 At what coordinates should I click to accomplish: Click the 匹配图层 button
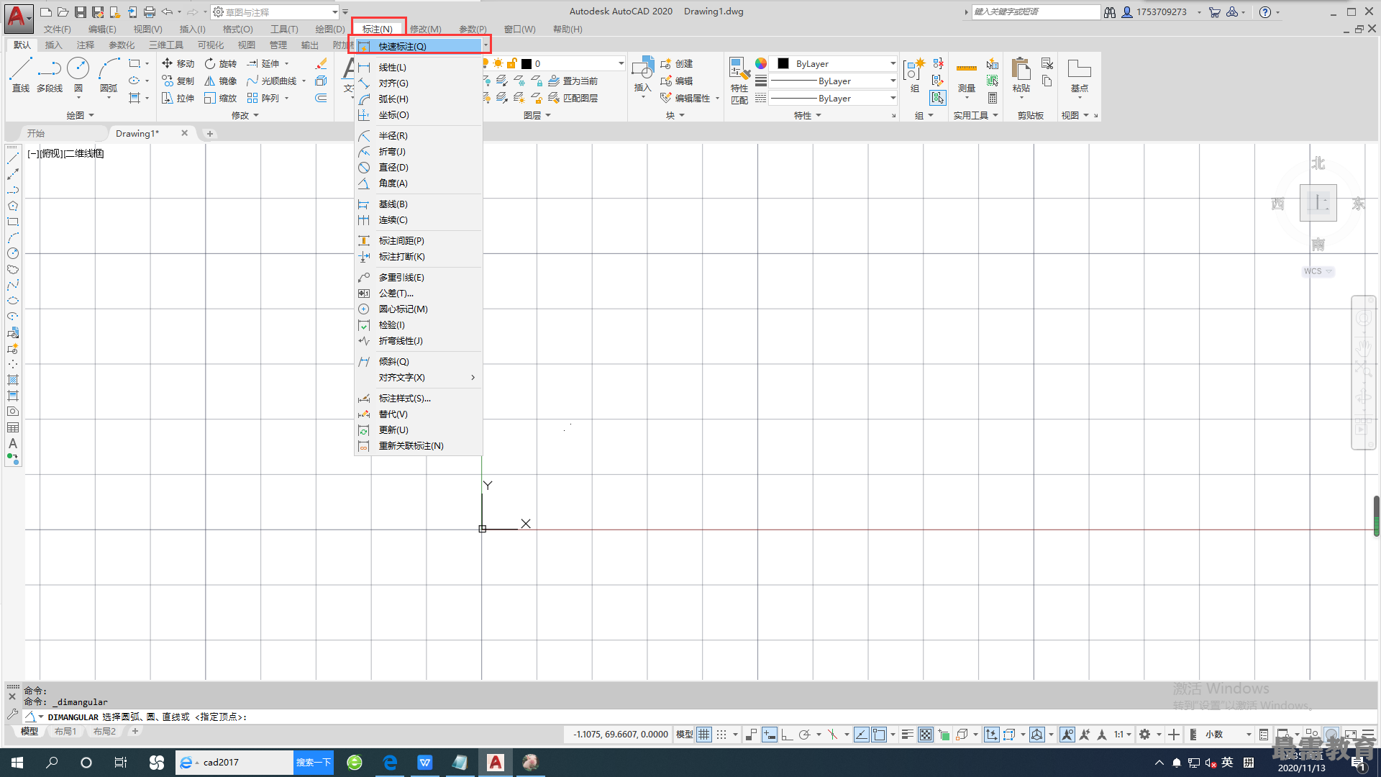click(573, 98)
